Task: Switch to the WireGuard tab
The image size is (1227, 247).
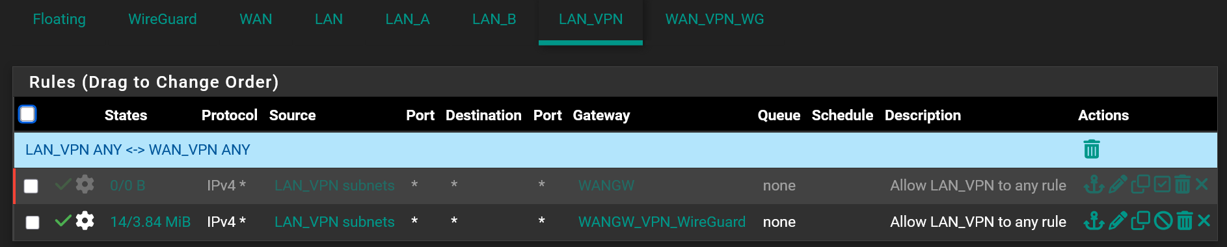Action: (x=163, y=19)
